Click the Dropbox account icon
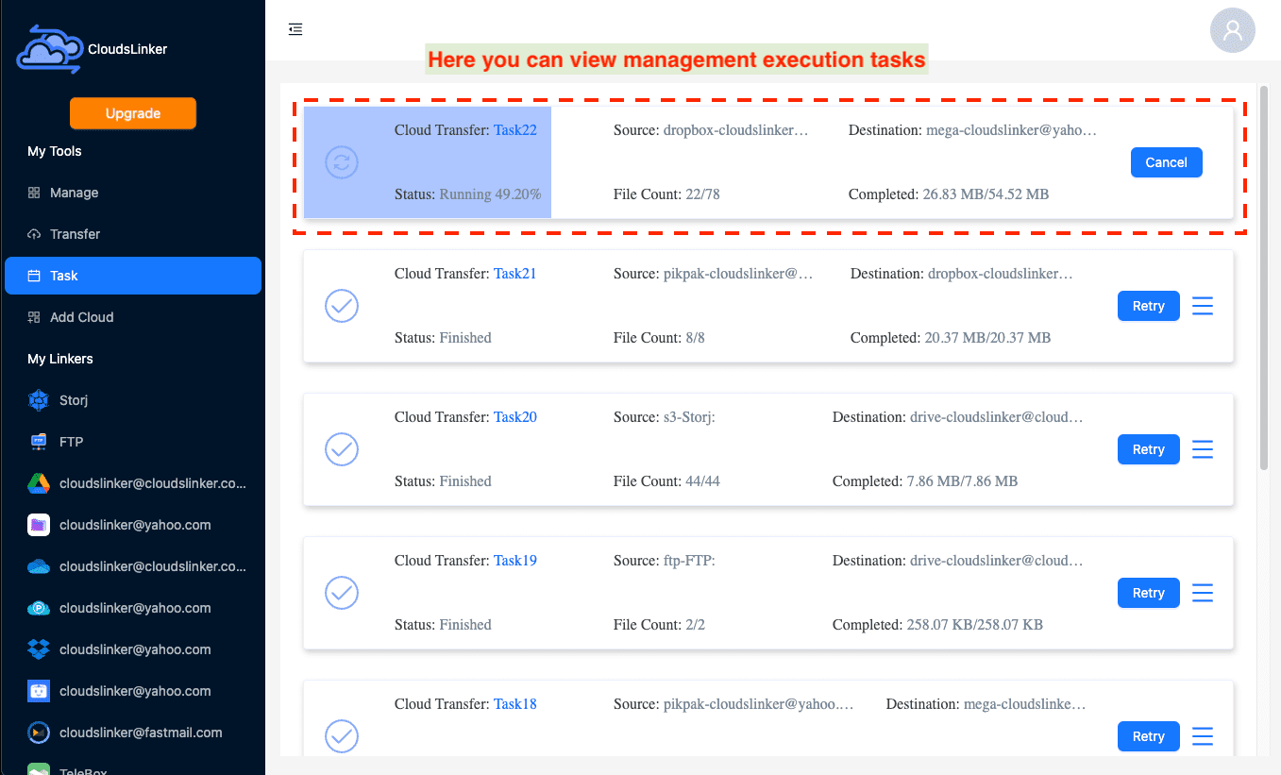Viewport: 1281px width, 775px height. (x=39, y=649)
